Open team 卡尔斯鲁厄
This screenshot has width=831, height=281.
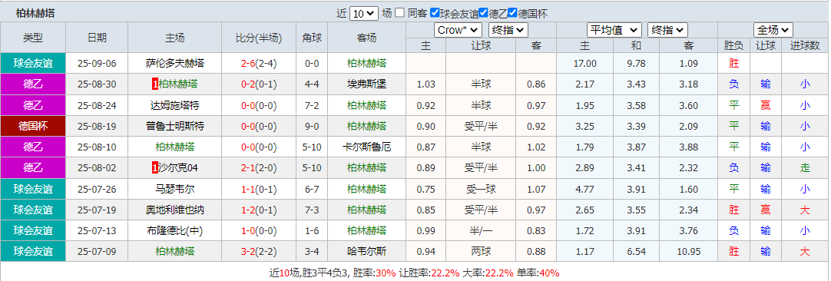(367, 147)
